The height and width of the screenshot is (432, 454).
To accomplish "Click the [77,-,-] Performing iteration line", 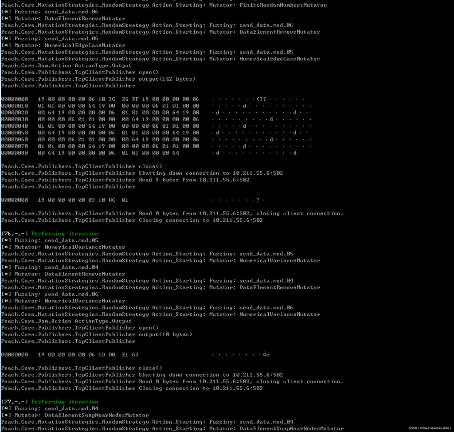I will (x=50, y=401).
